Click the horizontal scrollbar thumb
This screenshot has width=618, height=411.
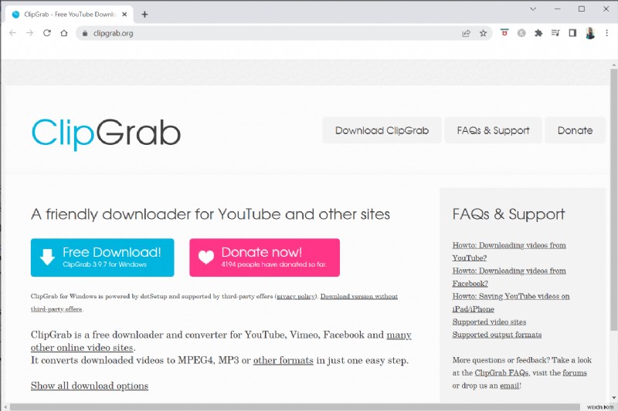[295, 406]
